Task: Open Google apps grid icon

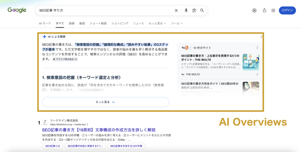Action: coord(273,11)
